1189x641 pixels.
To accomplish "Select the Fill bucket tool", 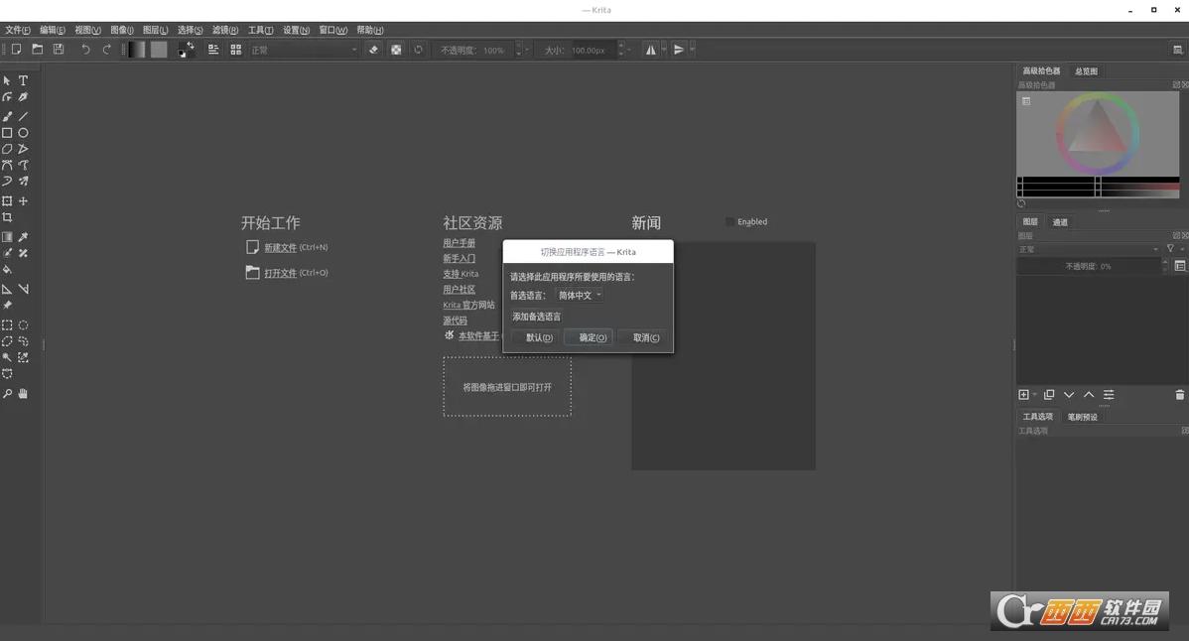I will (7, 270).
